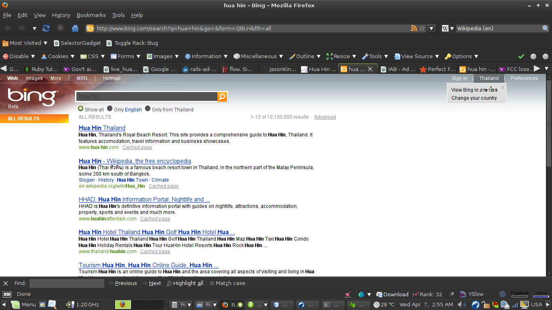552x310 pixels.
Task: Reload the current page
Action: click(46, 28)
